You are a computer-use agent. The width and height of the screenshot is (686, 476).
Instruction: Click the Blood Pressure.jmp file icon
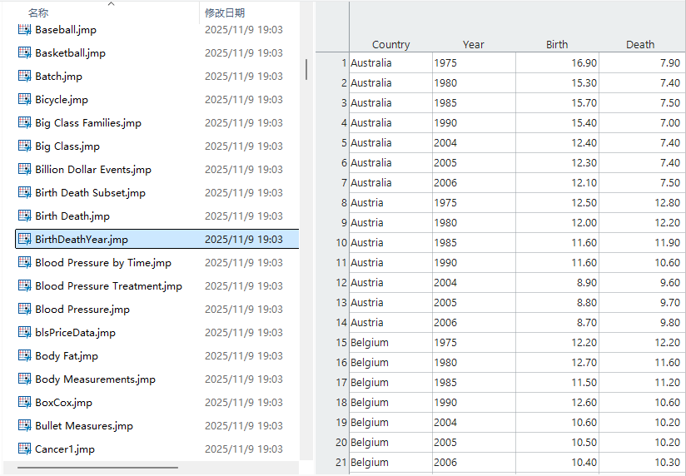tap(24, 310)
